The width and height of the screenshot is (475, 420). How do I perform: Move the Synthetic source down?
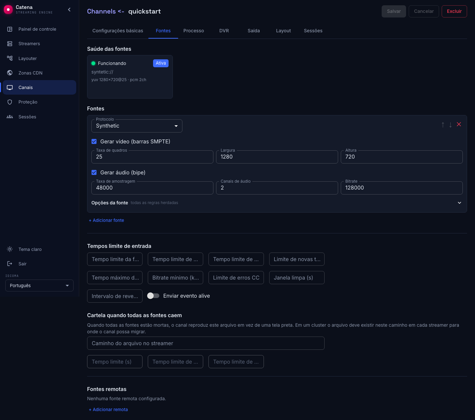[x=451, y=125]
